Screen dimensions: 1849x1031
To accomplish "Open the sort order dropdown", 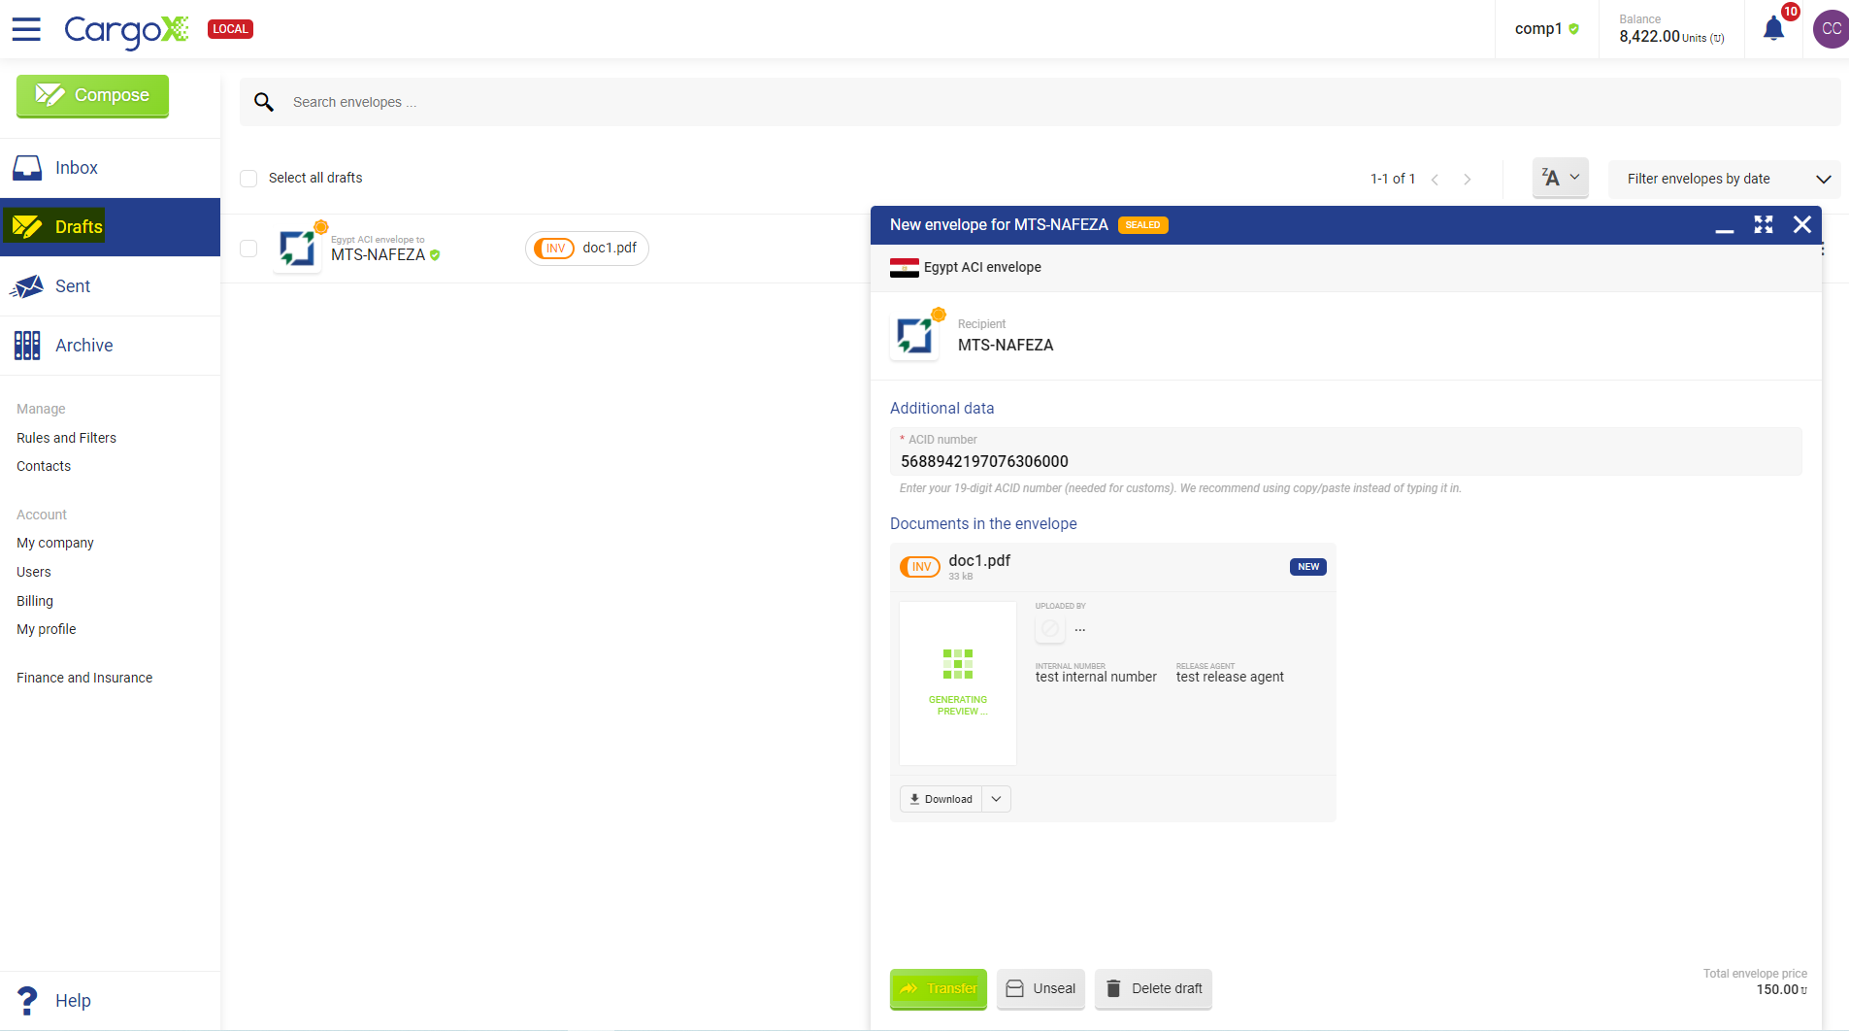I will click(1560, 178).
